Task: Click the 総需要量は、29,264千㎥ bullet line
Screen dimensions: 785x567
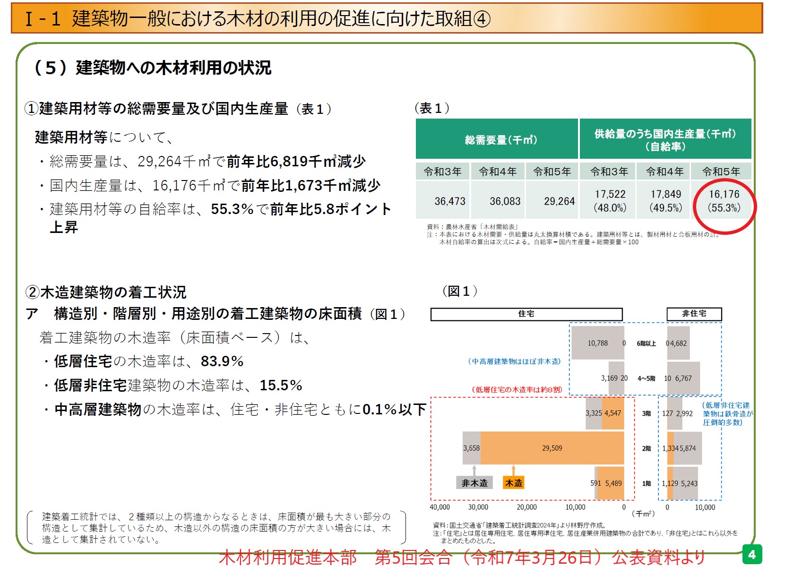Action: tap(202, 162)
